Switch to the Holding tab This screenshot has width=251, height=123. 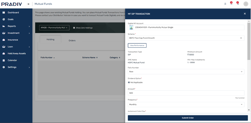pos(51,39)
